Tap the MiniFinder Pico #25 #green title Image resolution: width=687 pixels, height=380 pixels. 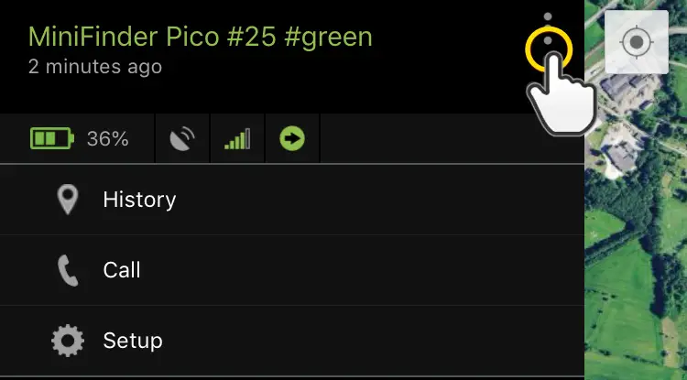201,37
